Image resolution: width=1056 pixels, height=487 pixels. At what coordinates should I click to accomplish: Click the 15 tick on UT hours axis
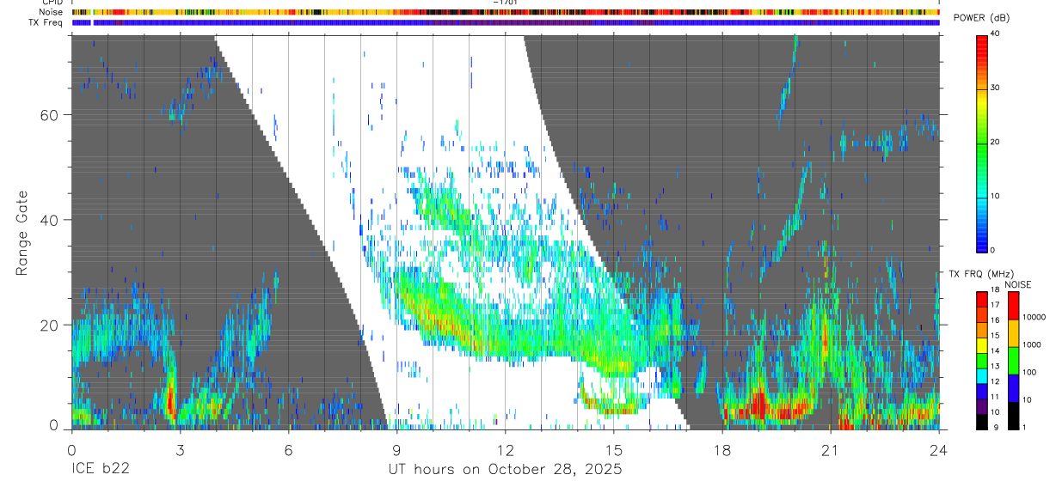pos(614,450)
